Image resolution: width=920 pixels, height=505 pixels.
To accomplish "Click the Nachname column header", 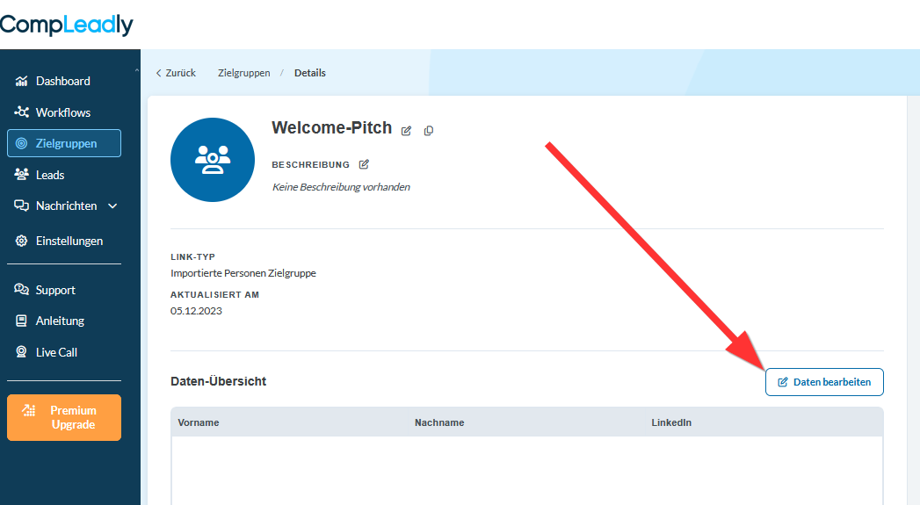I will pos(439,422).
